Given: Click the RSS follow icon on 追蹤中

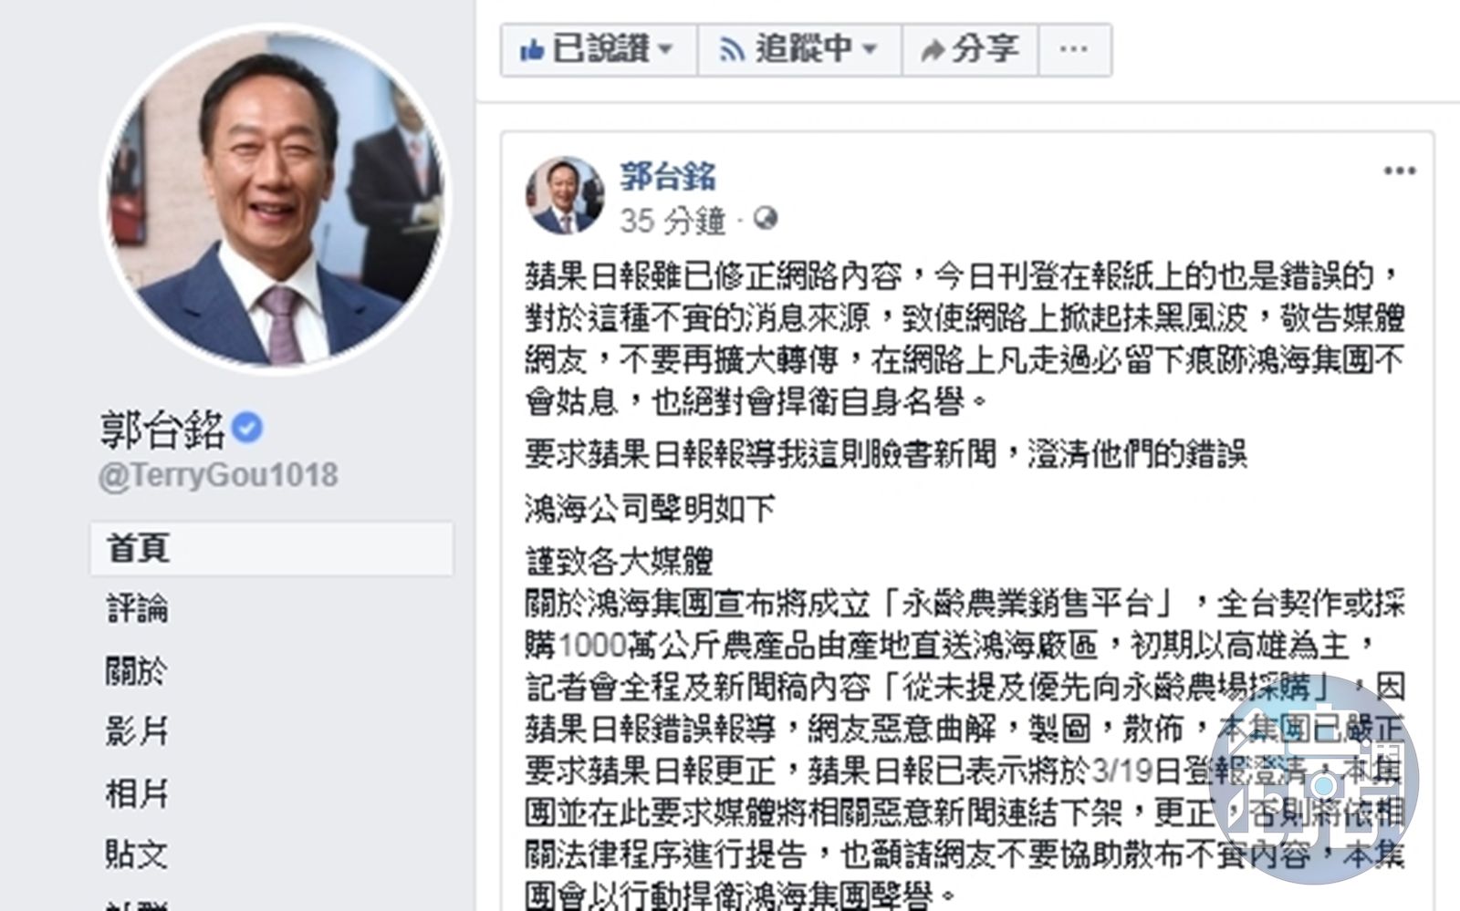Looking at the screenshot, I should pos(731,50).
